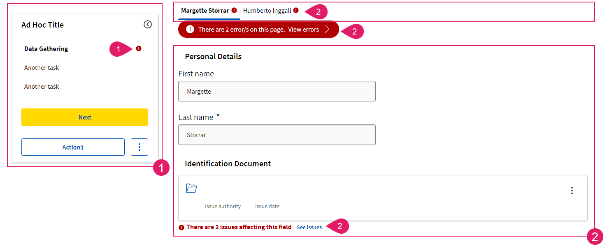Click the red issue icon below document card
Screen dimensions: 614x246
181,228
